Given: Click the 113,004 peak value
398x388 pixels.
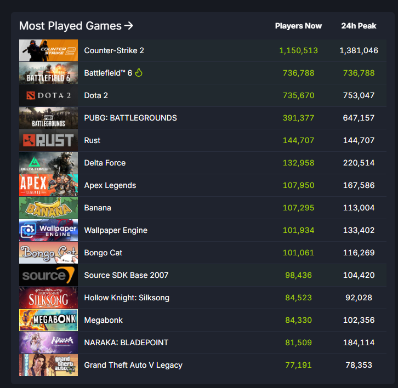Looking at the screenshot, I should click(x=359, y=208).
